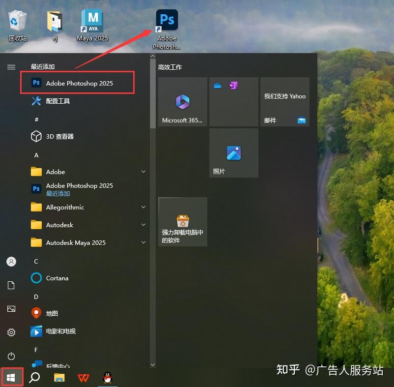
Task: Launch QQ from the taskbar
Action: [107, 377]
